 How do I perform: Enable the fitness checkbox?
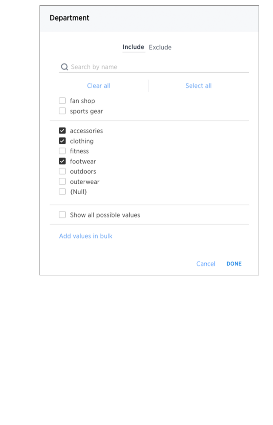[x=63, y=151]
